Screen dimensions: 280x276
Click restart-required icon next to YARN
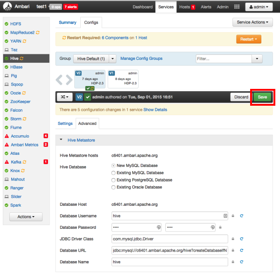pos(24,41)
